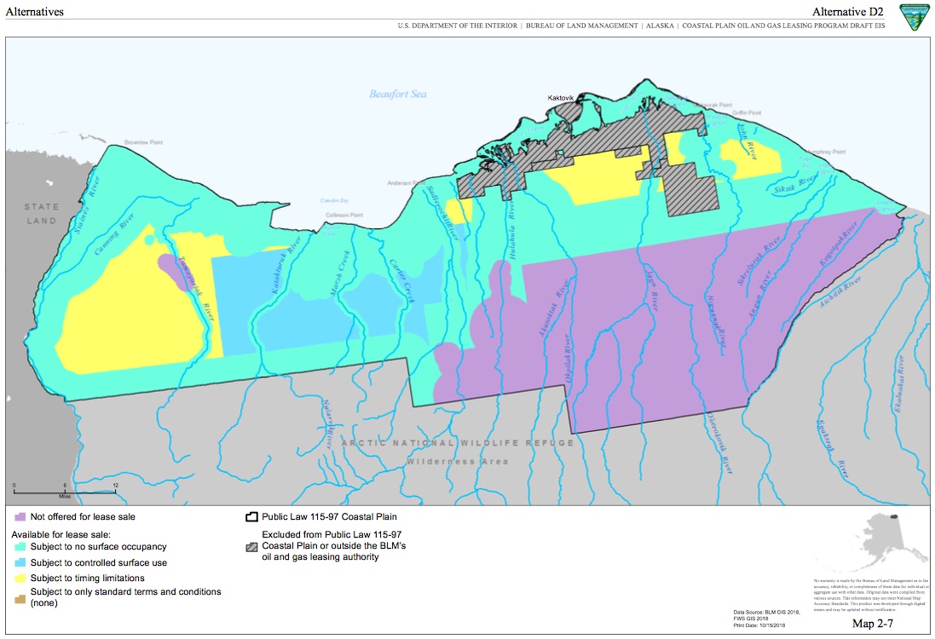
Task: Click the blue 'controlled surface use' swatch
Action: (x=20, y=562)
